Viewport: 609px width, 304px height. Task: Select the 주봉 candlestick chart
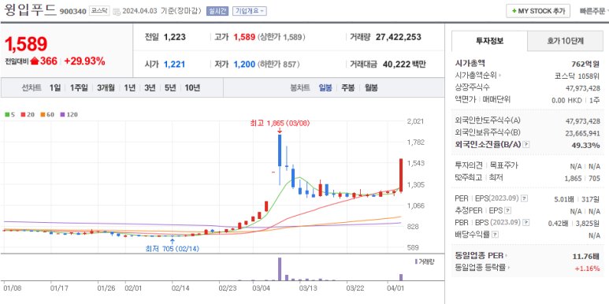347,87
